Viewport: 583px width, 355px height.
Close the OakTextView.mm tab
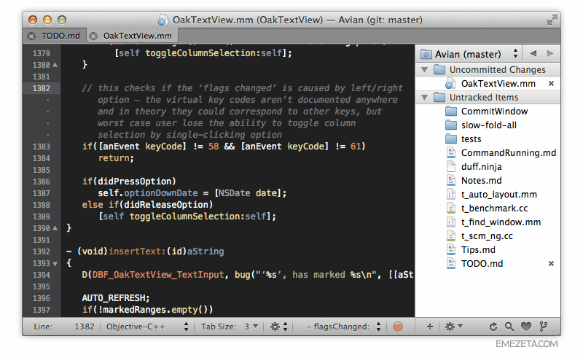point(93,36)
